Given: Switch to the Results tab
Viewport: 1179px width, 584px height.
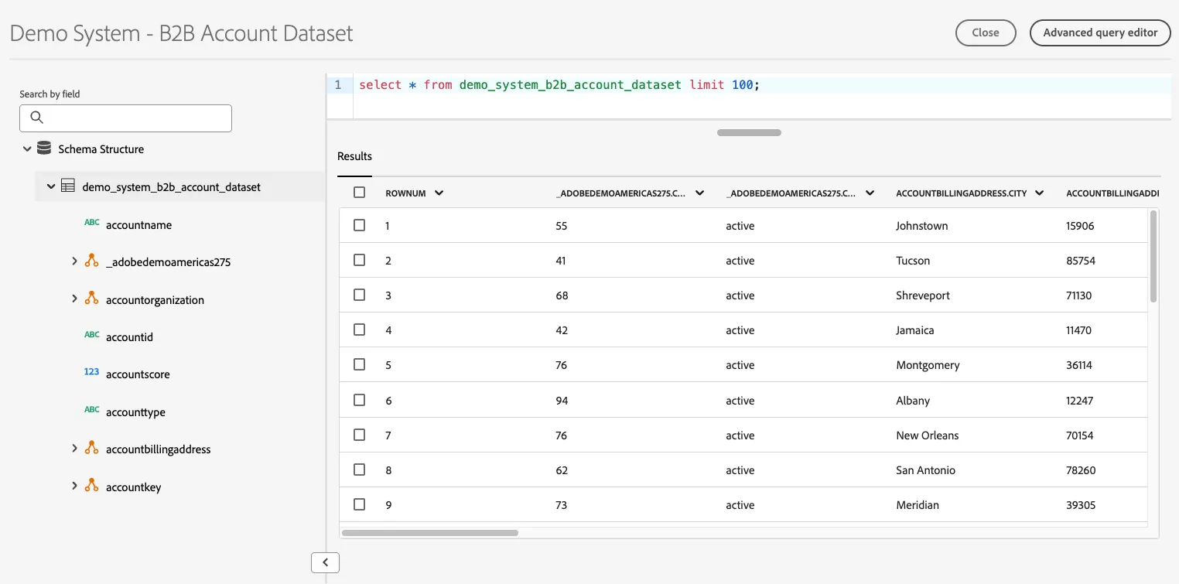Looking at the screenshot, I should click(354, 156).
